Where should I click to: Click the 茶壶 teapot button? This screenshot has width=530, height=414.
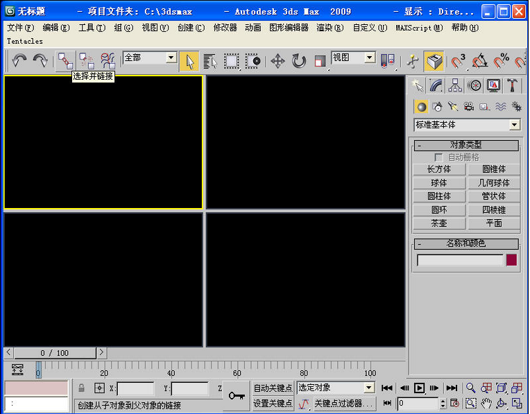point(439,223)
